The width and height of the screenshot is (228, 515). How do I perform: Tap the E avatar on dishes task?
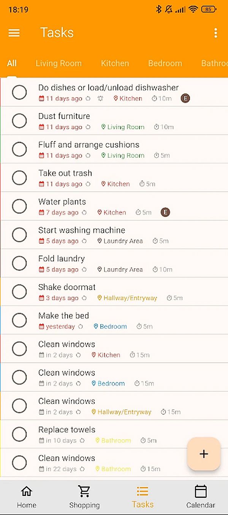click(185, 99)
